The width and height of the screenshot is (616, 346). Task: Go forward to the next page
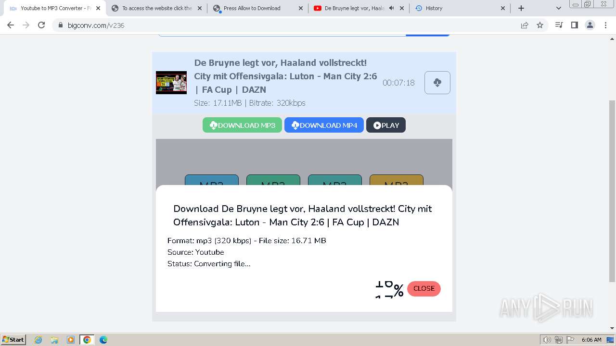(x=26, y=25)
